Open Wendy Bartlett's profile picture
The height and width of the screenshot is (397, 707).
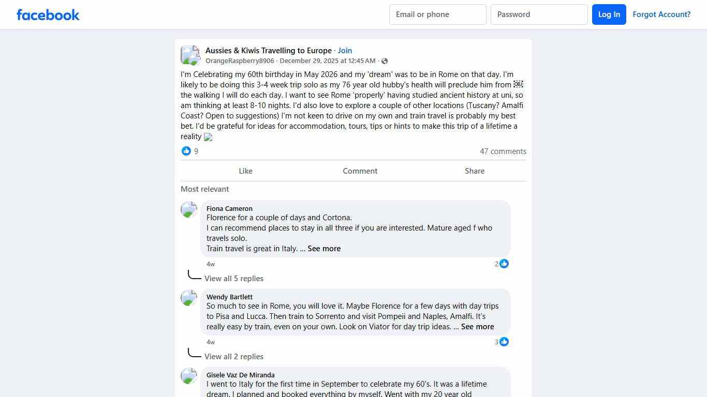pyautogui.click(x=189, y=298)
